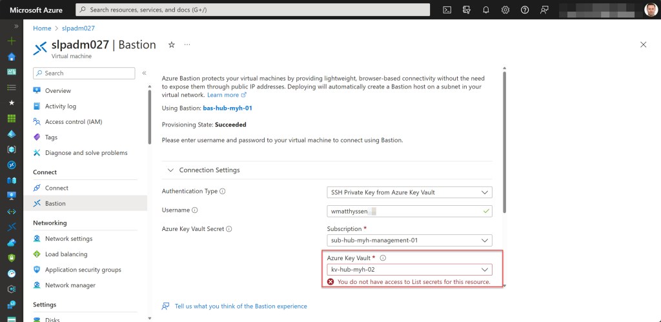The width and height of the screenshot is (661, 322).
Task: Collapse the resource menu with double chevron
Action: coord(144,74)
